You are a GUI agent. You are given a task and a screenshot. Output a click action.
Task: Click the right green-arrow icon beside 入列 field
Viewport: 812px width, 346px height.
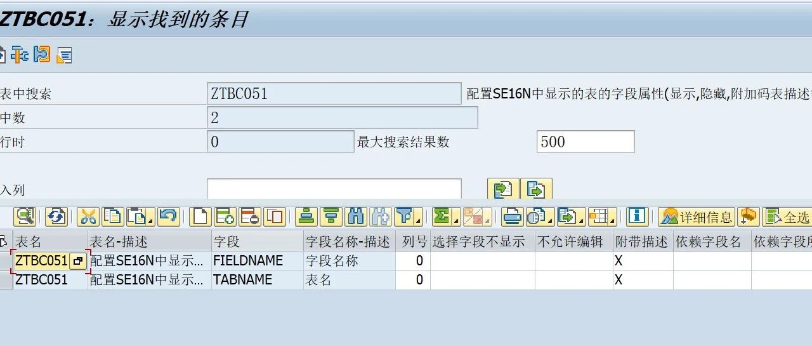[x=536, y=189]
